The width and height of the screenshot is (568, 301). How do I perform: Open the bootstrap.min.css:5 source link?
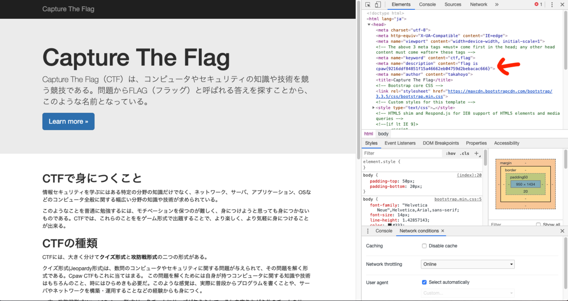pyautogui.click(x=458, y=199)
